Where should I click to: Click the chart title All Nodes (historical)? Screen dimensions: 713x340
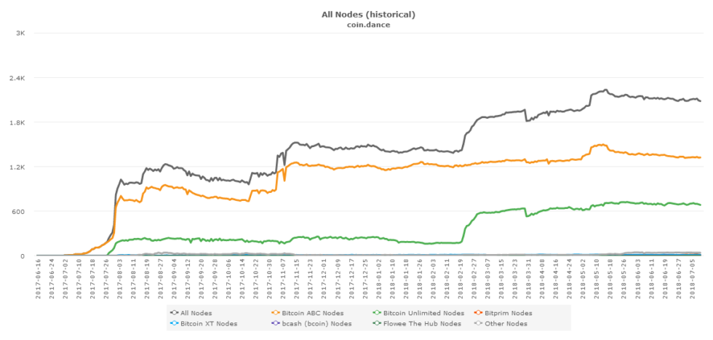(x=368, y=15)
